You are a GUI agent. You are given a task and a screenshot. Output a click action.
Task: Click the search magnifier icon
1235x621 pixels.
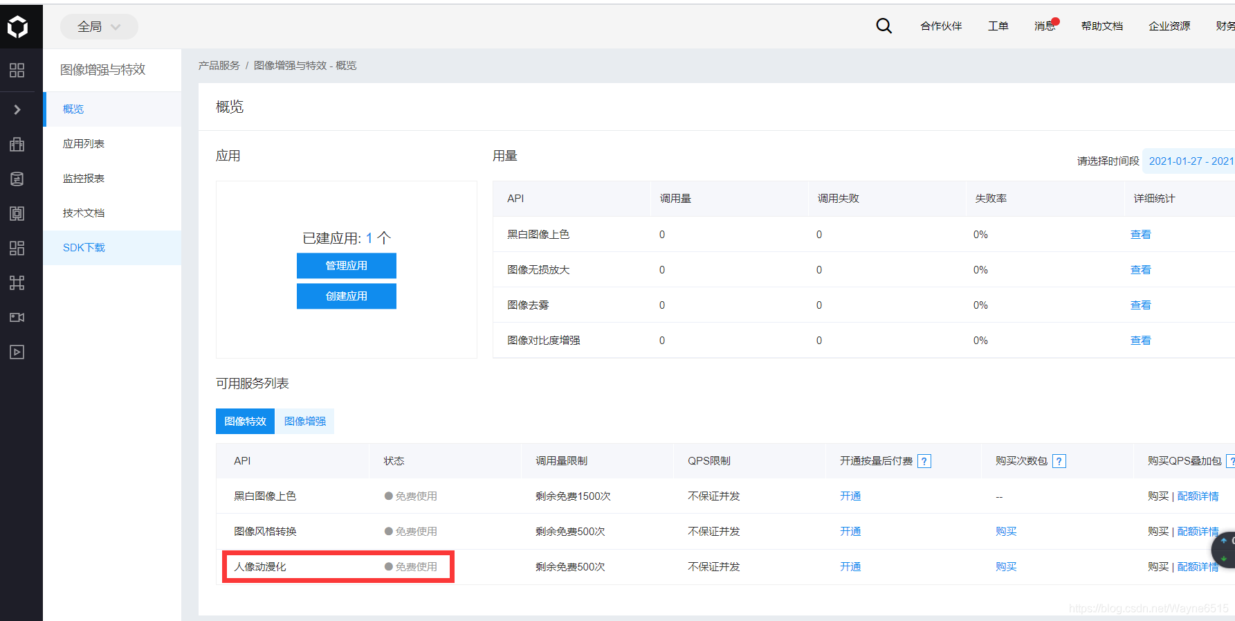click(884, 26)
